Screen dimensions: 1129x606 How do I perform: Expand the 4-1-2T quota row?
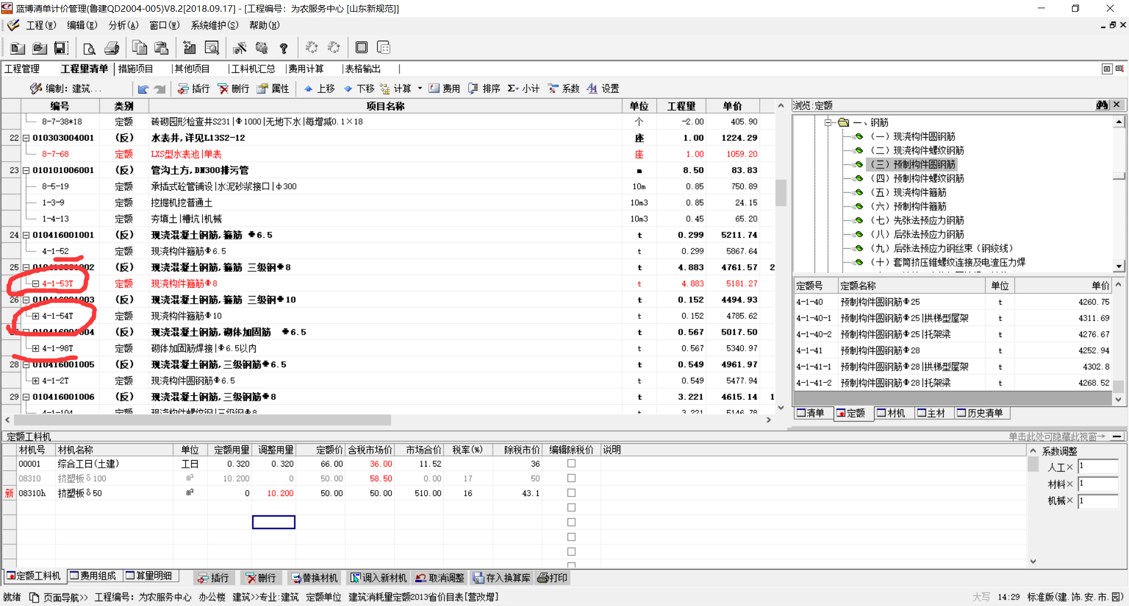click(x=35, y=381)
